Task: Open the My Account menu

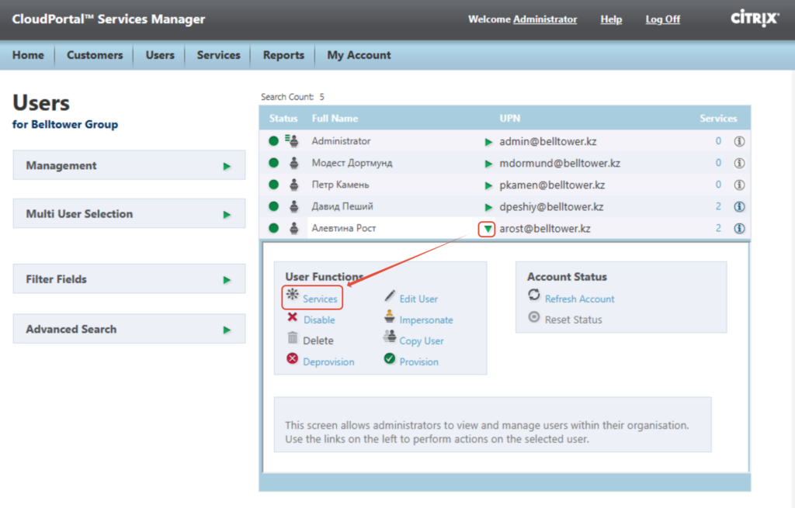Action: tap(359, 55)
